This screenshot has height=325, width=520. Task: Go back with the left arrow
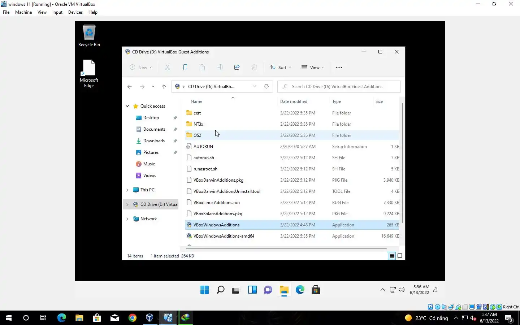point(130,87)
